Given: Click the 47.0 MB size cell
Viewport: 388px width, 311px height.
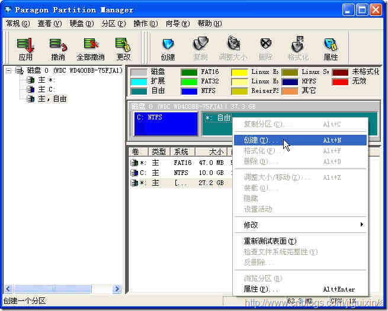Looking at the screenshot, I should (x=211, y=163).
